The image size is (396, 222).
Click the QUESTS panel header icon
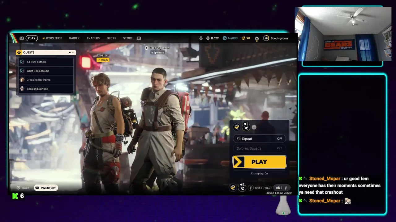point(19,52)
